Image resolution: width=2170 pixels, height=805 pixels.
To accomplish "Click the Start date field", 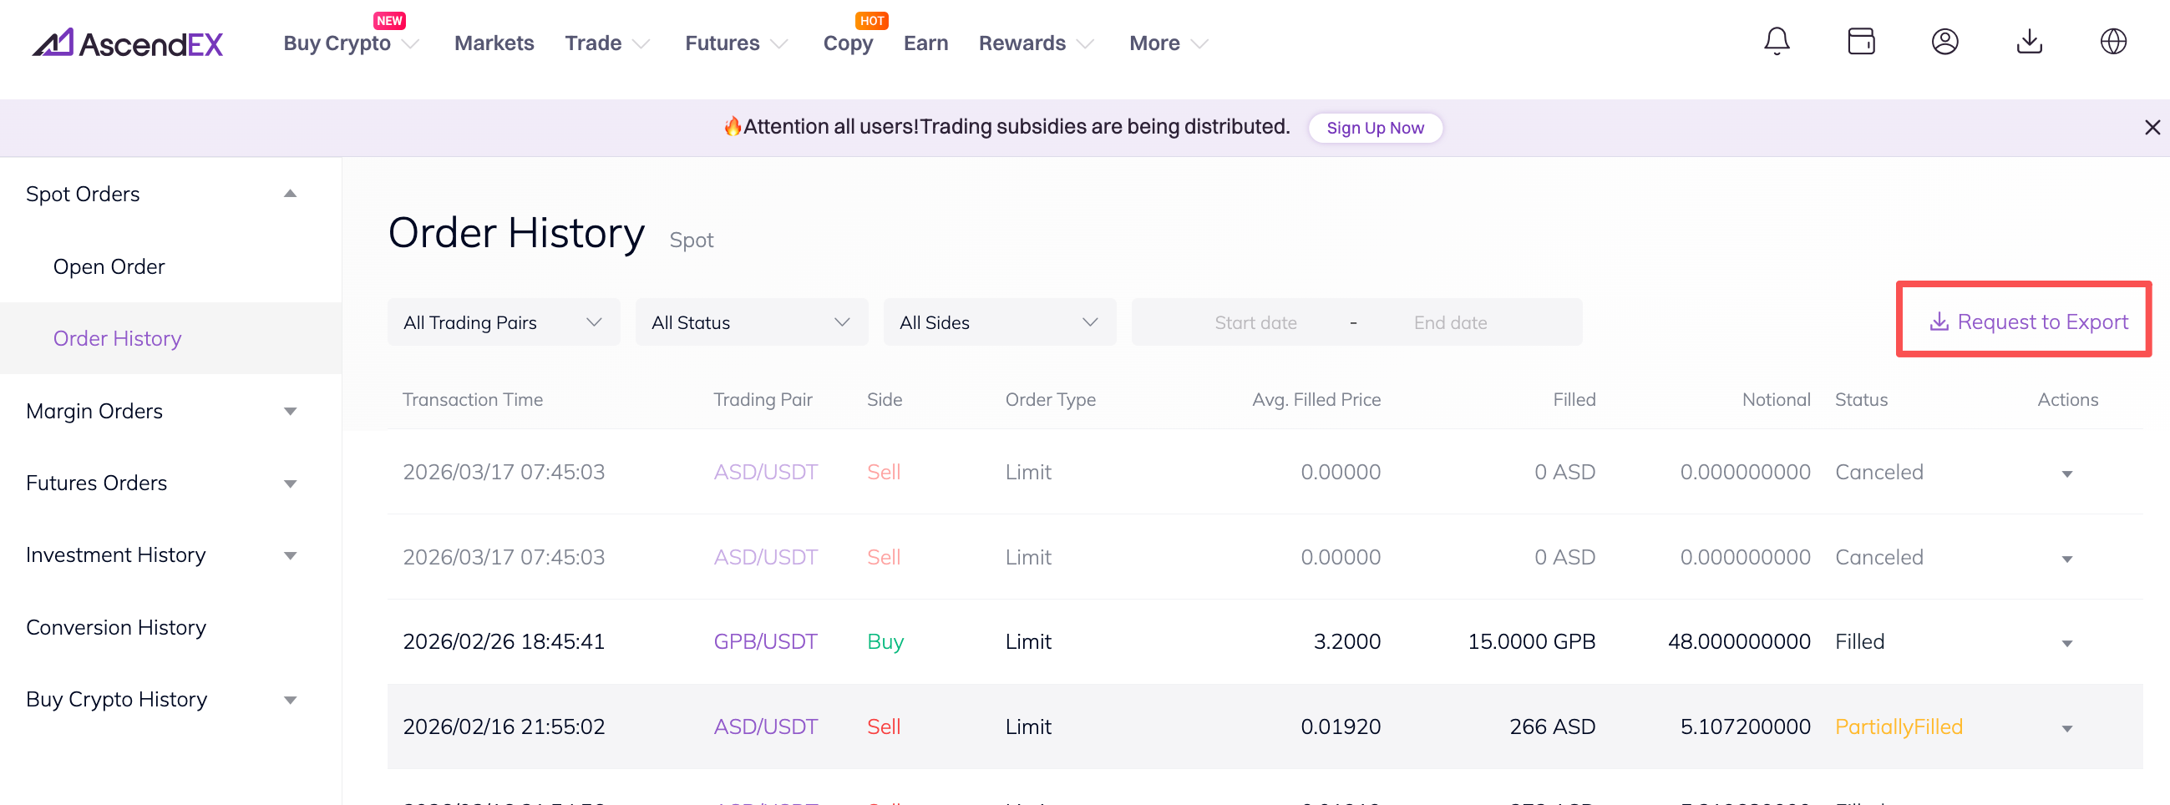I will [x=1255, y=322].
